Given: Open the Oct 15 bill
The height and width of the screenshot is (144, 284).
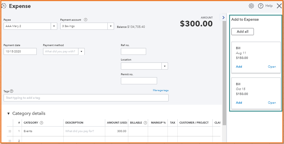Looking at the screenshot, I should pos(272,103).
